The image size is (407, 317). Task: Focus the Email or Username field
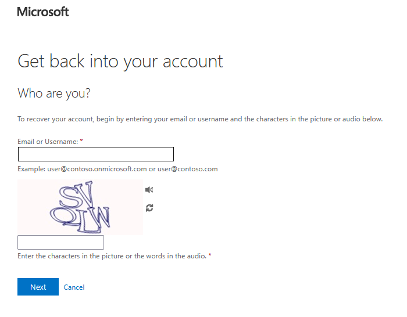point(96,154)
